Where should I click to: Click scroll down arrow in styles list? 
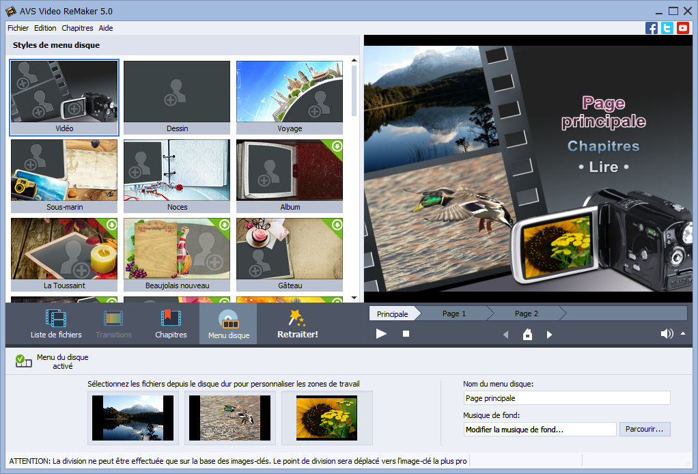coord(354,298)
